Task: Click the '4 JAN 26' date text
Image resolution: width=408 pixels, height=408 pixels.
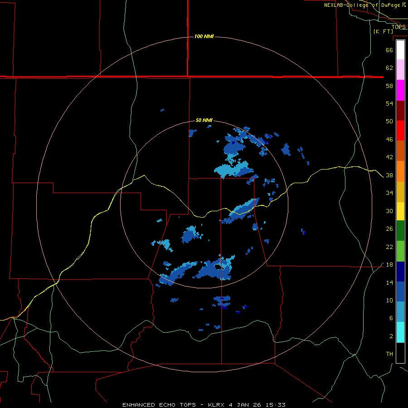Action: [245, 405]
